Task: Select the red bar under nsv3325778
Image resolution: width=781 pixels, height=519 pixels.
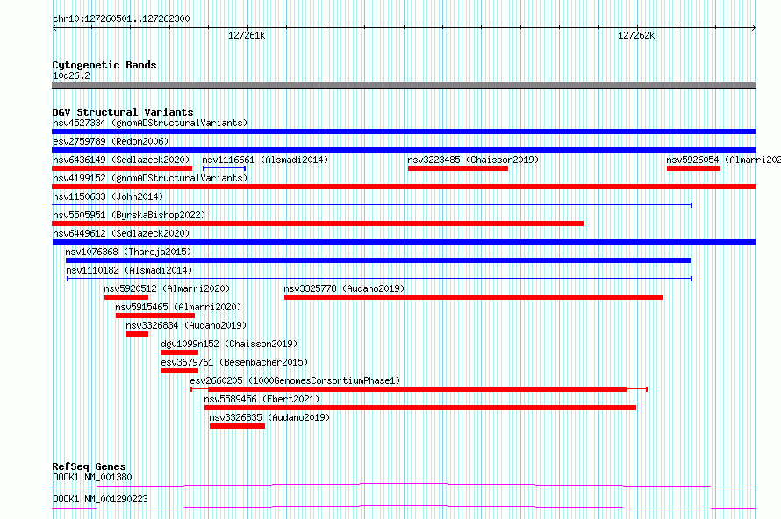Action: tap(473, 297)
